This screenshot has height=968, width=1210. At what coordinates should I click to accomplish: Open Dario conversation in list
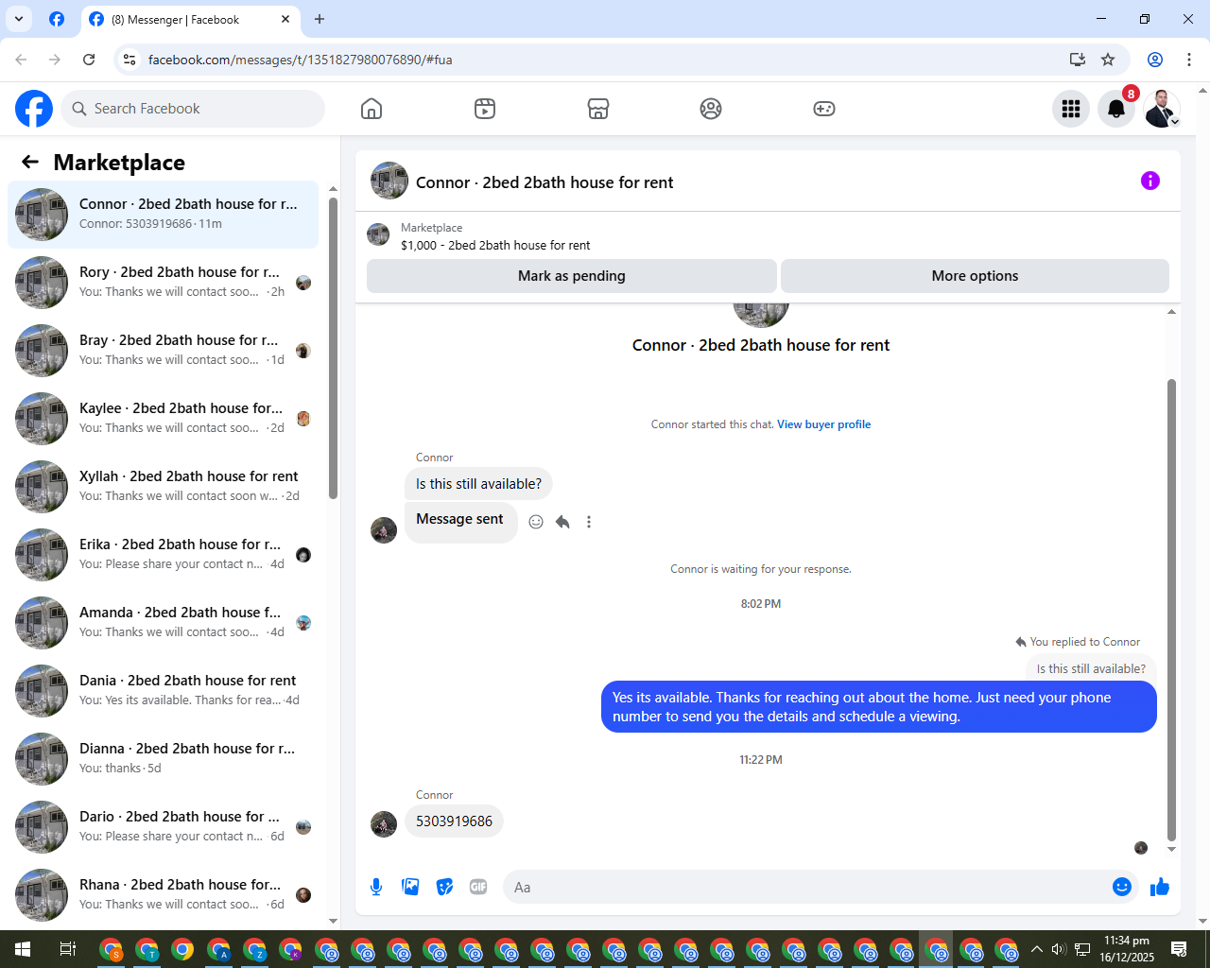coord(163,827)
